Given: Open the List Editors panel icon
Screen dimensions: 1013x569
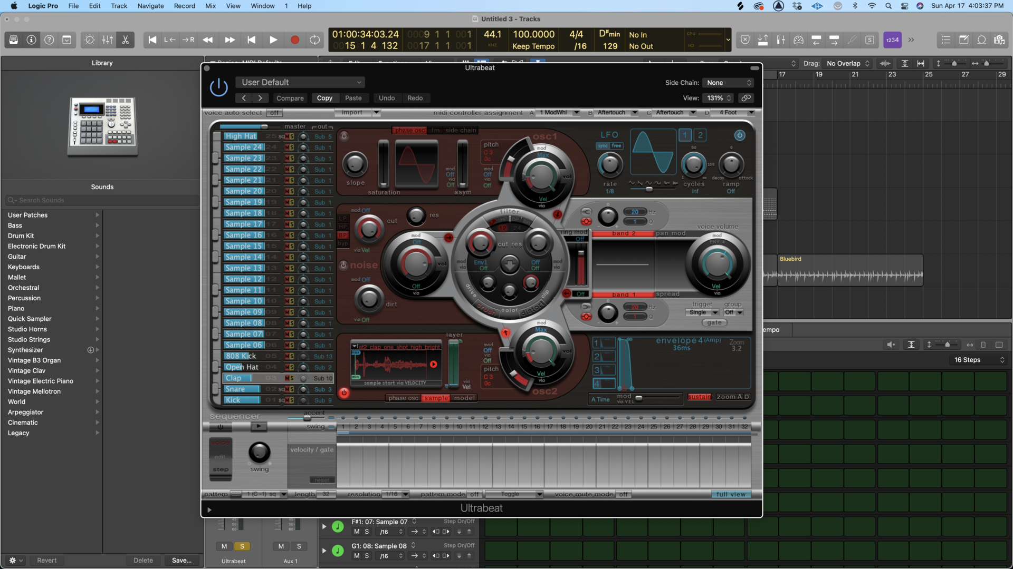Looking at the screenshot, I should pyautogui.click(x=946, y=40).
